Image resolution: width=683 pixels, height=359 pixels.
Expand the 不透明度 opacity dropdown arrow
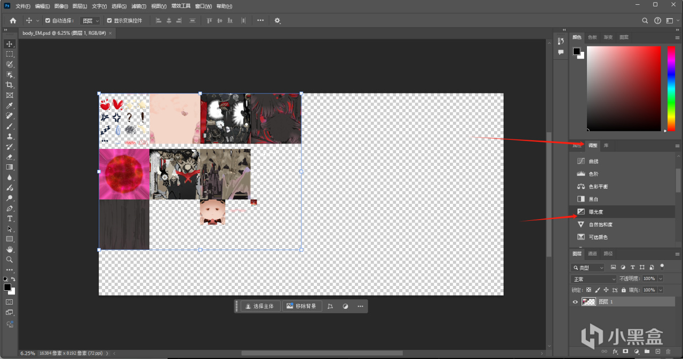(x=661, y=279)
